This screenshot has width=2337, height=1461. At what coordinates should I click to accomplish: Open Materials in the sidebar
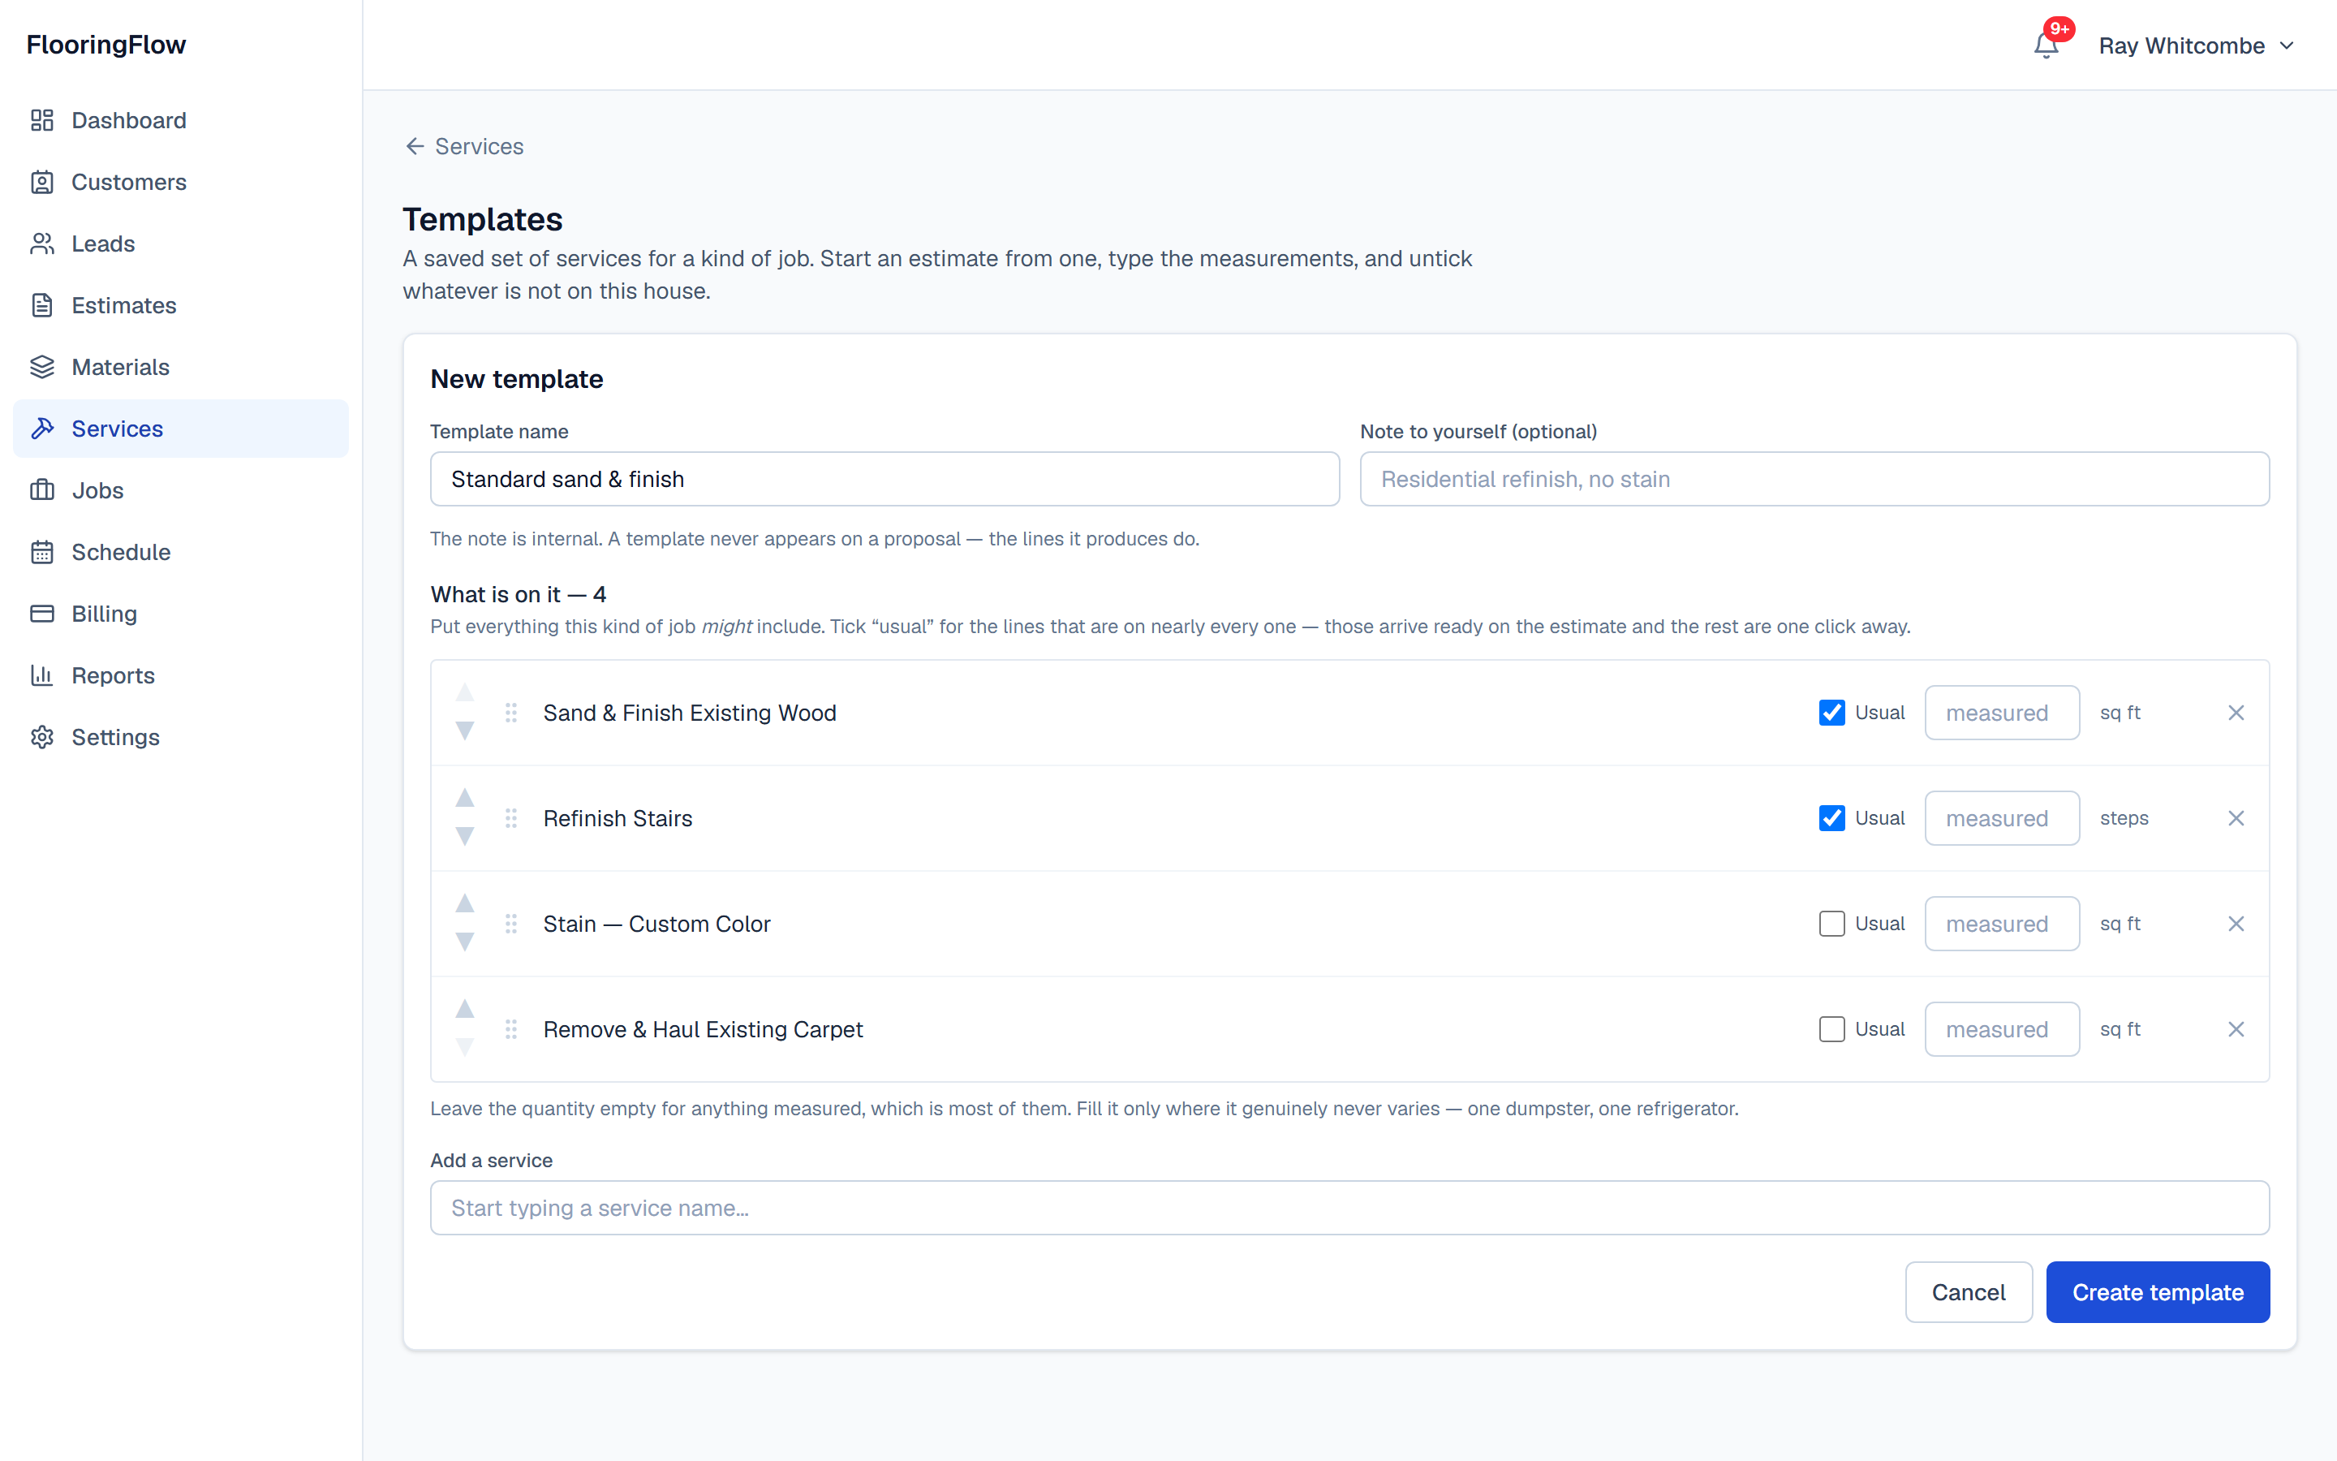click(x=181, y=367)
